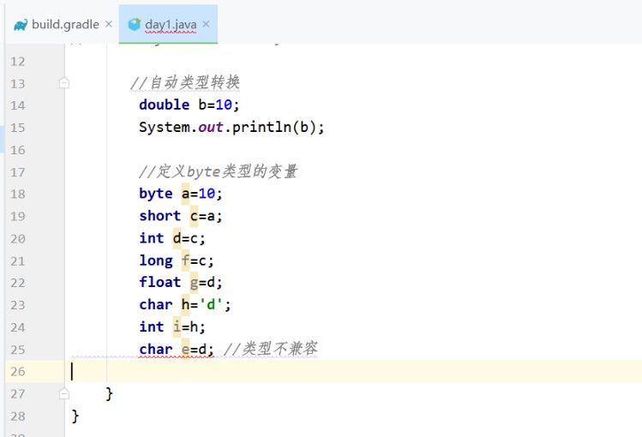Viewport: 642px width, 437px height.
Task: Close the build.gradle tab
Action: pos(109,24)
